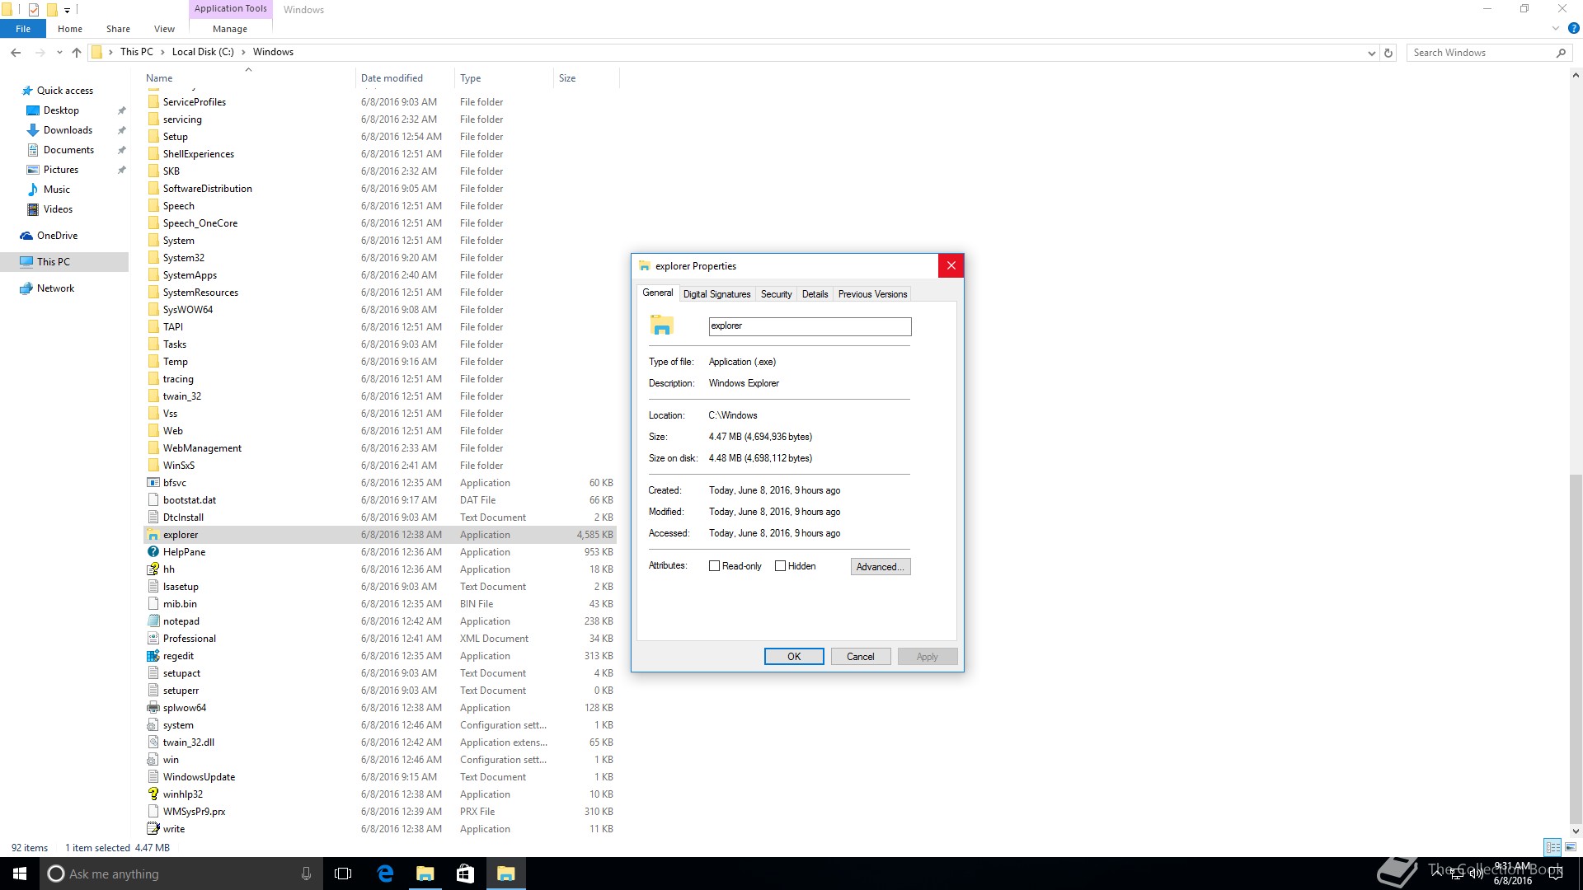Image resolution: width=1583 pixels, height=890 pixels.
Task: Open the Share ribbon tab
Action: pyautogui.click(x=118, y=29)
